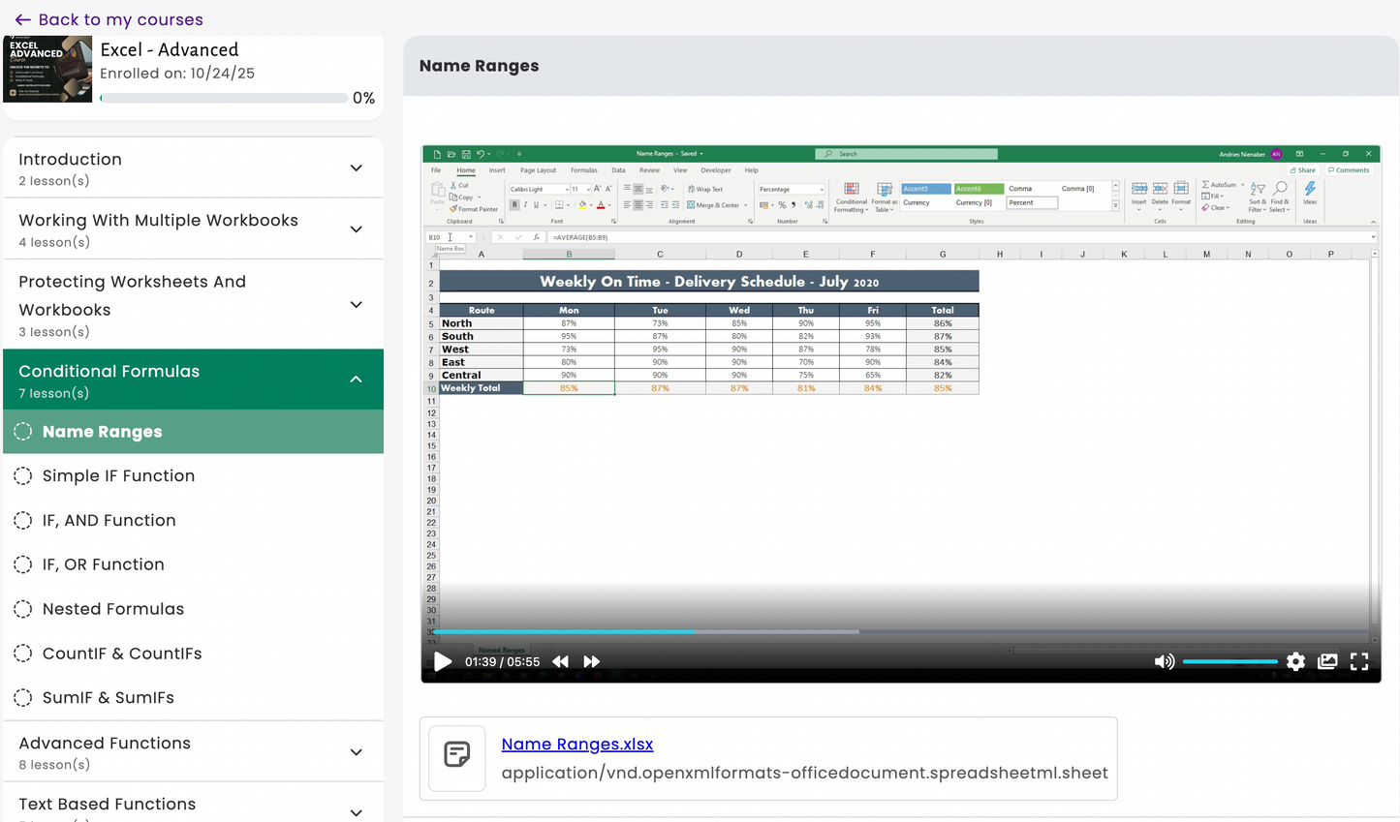Adjust the volume slider
The height and width of the screenshot is (822, 1400).
click(x=1230, y=661)
